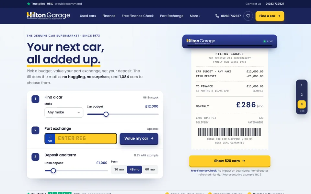Expand the More menu in navbar
This screenshot has width=311, height=194.
point(195,16)
